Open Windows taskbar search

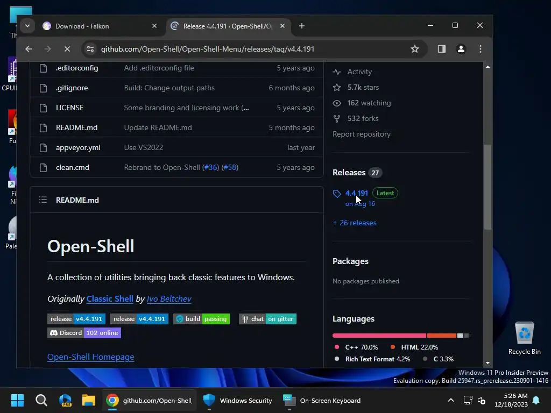click(41, 400)
